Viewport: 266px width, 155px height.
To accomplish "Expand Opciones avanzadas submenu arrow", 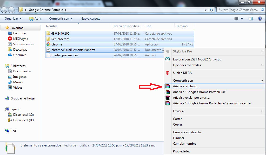I will [x=262, y=65].
